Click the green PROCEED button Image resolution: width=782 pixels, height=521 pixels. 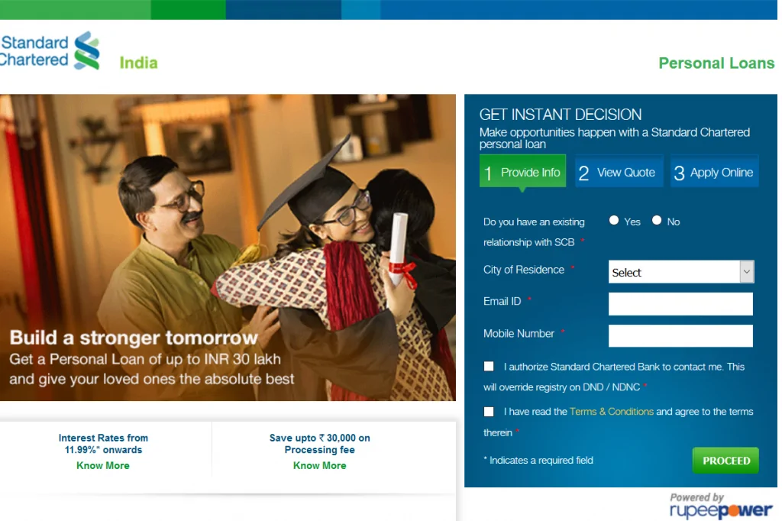tap(725, 461)
